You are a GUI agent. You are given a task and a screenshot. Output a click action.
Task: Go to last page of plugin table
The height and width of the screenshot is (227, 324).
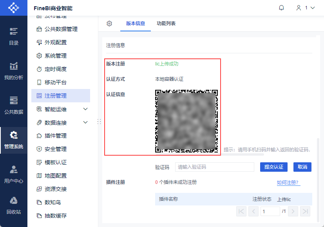305,211
